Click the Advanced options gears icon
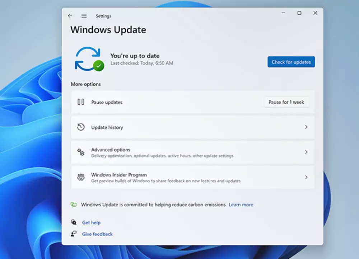 (x=80, y=152)
